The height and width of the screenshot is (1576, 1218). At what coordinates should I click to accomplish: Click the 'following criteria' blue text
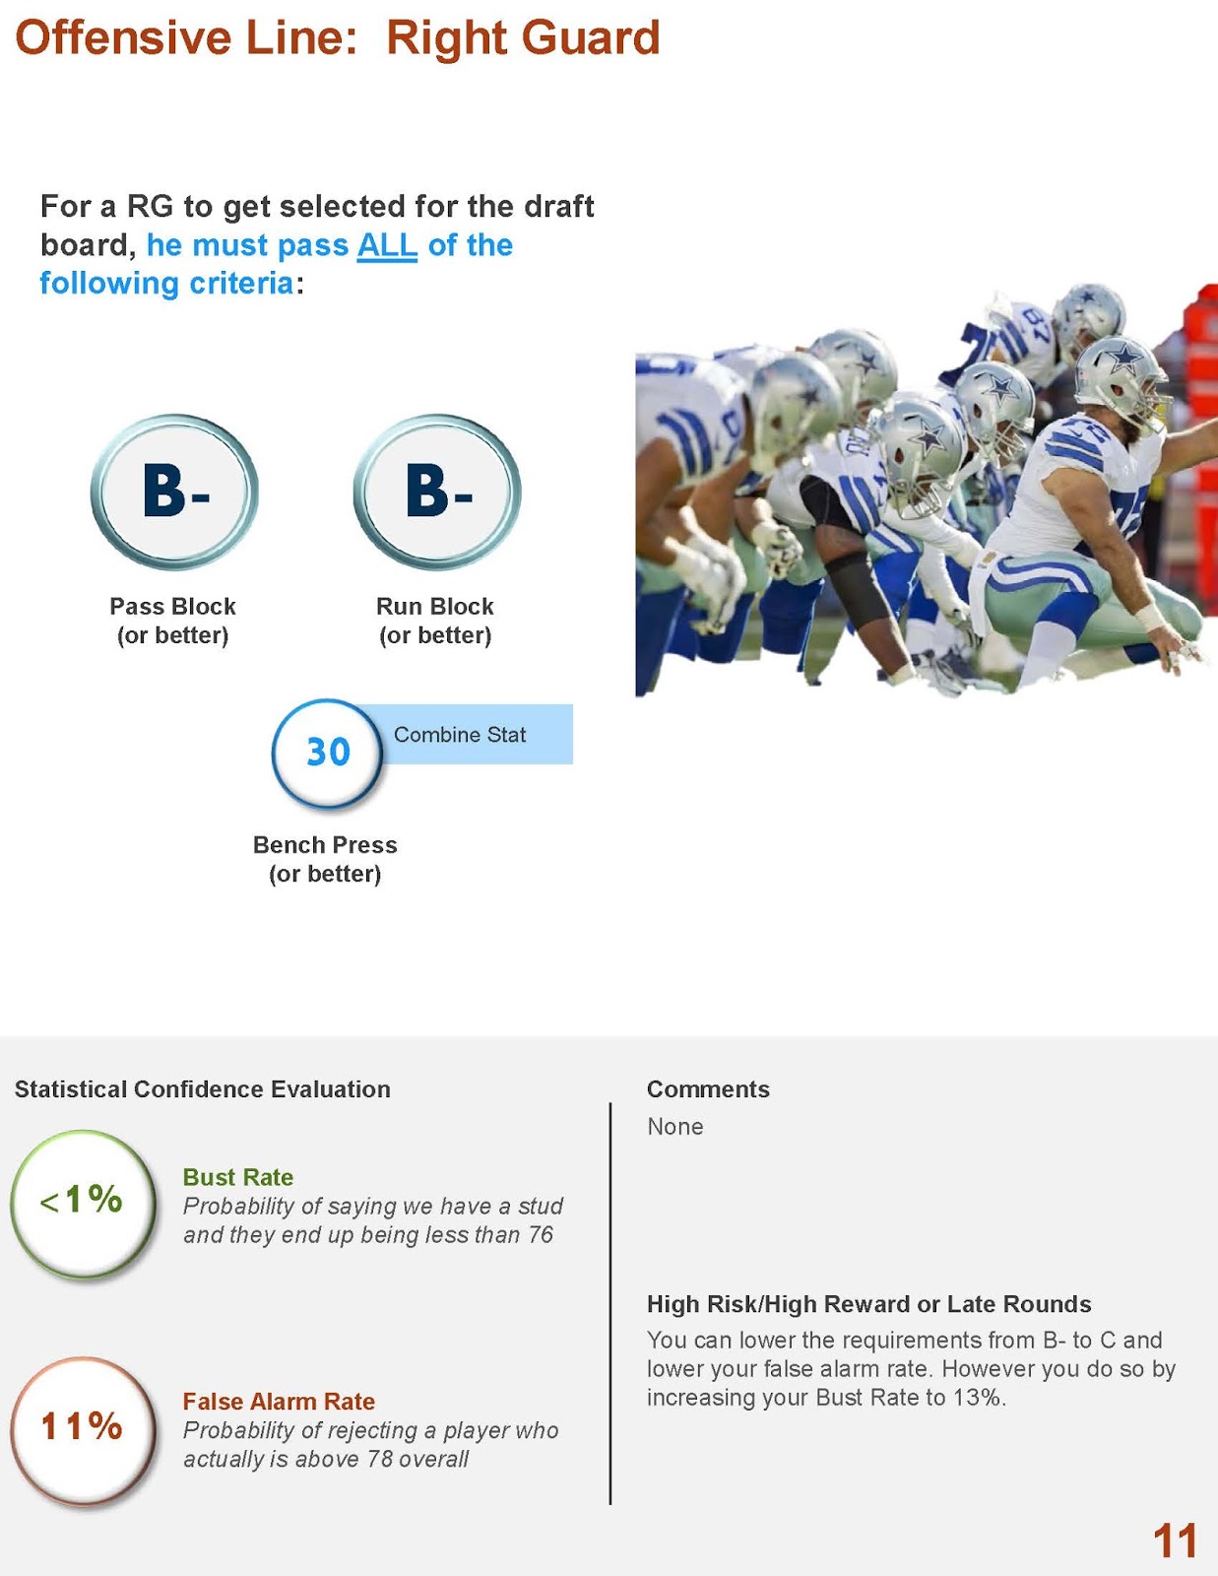coord(166,284)
